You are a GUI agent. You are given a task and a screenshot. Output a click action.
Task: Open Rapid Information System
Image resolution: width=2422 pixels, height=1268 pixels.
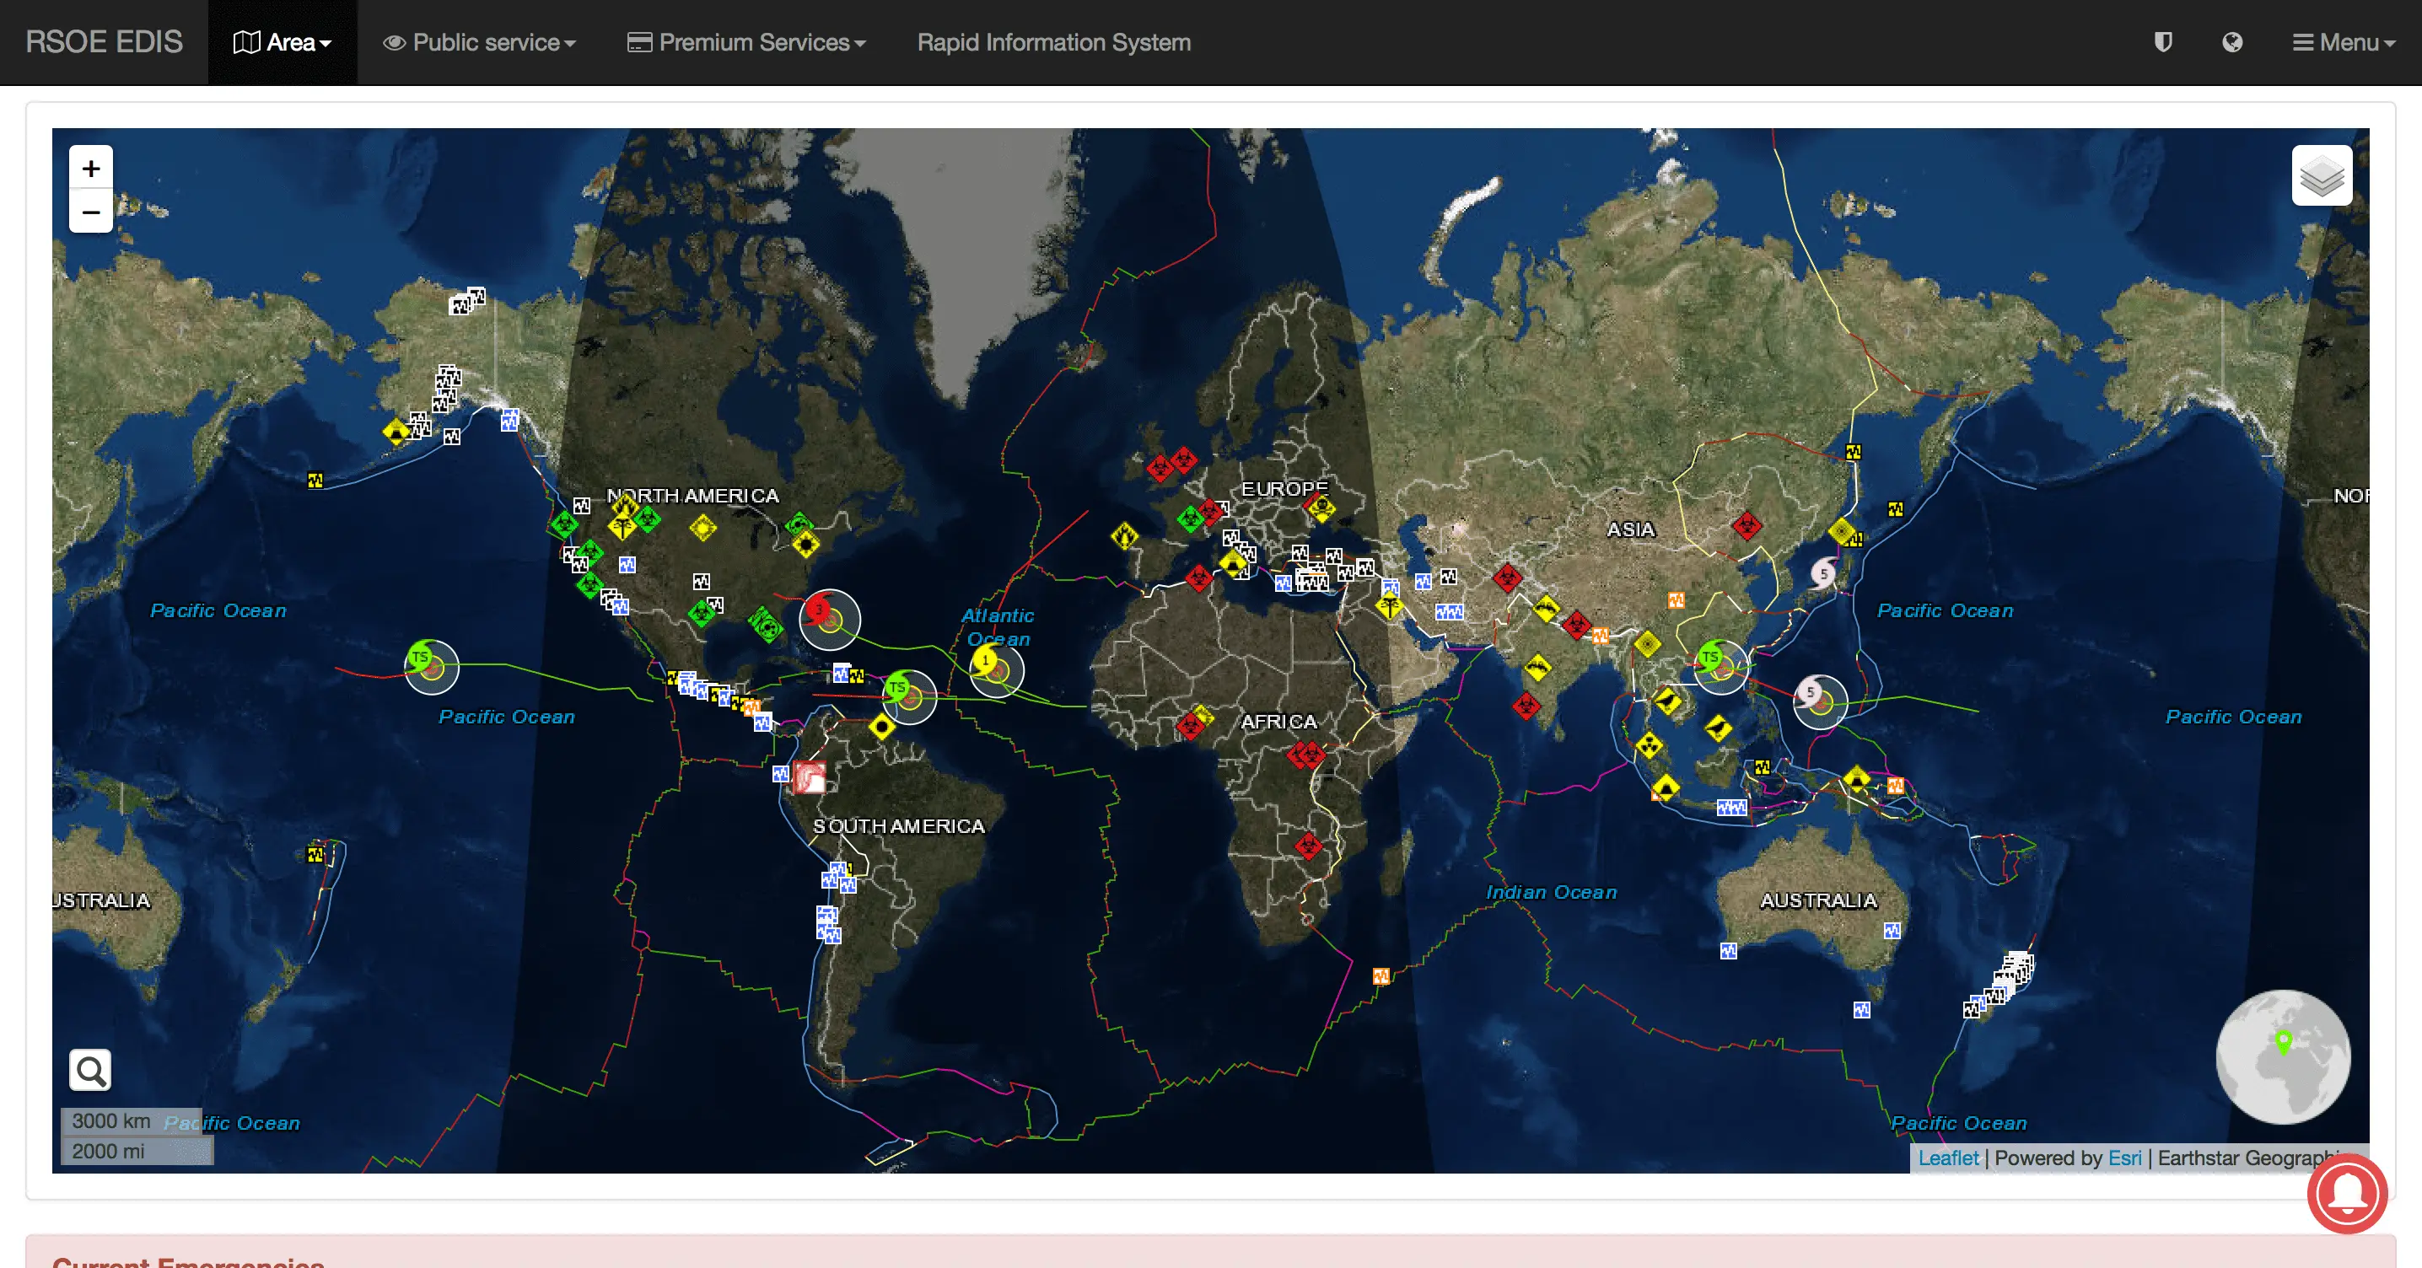[1053, 42]
